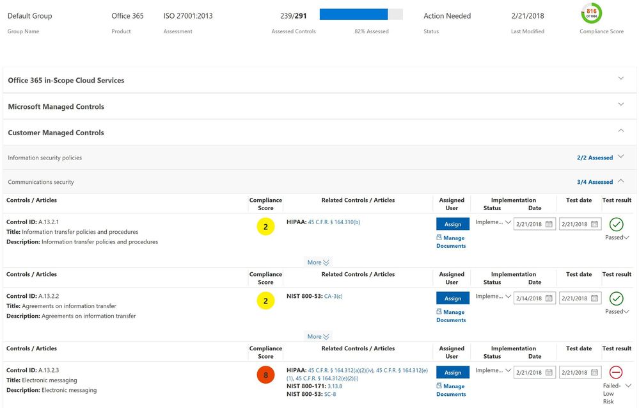
Task: Click the 'Default Group' group name
Action: pos(30,16)
